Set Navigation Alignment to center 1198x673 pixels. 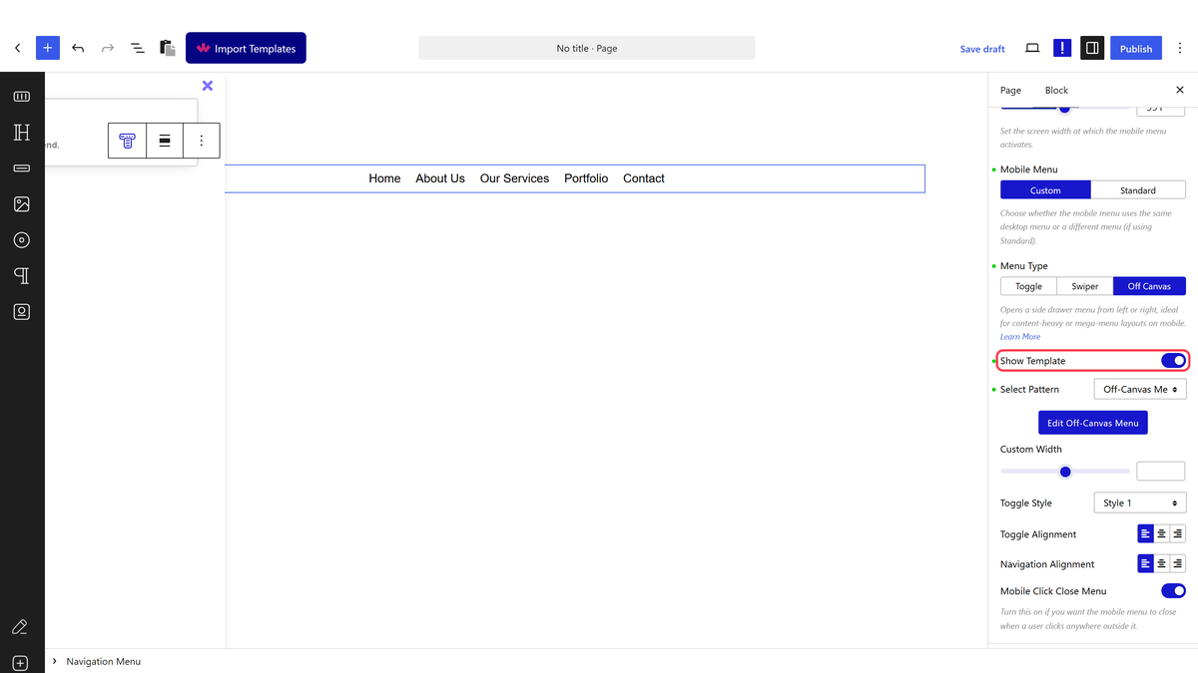coord(1161,564)
